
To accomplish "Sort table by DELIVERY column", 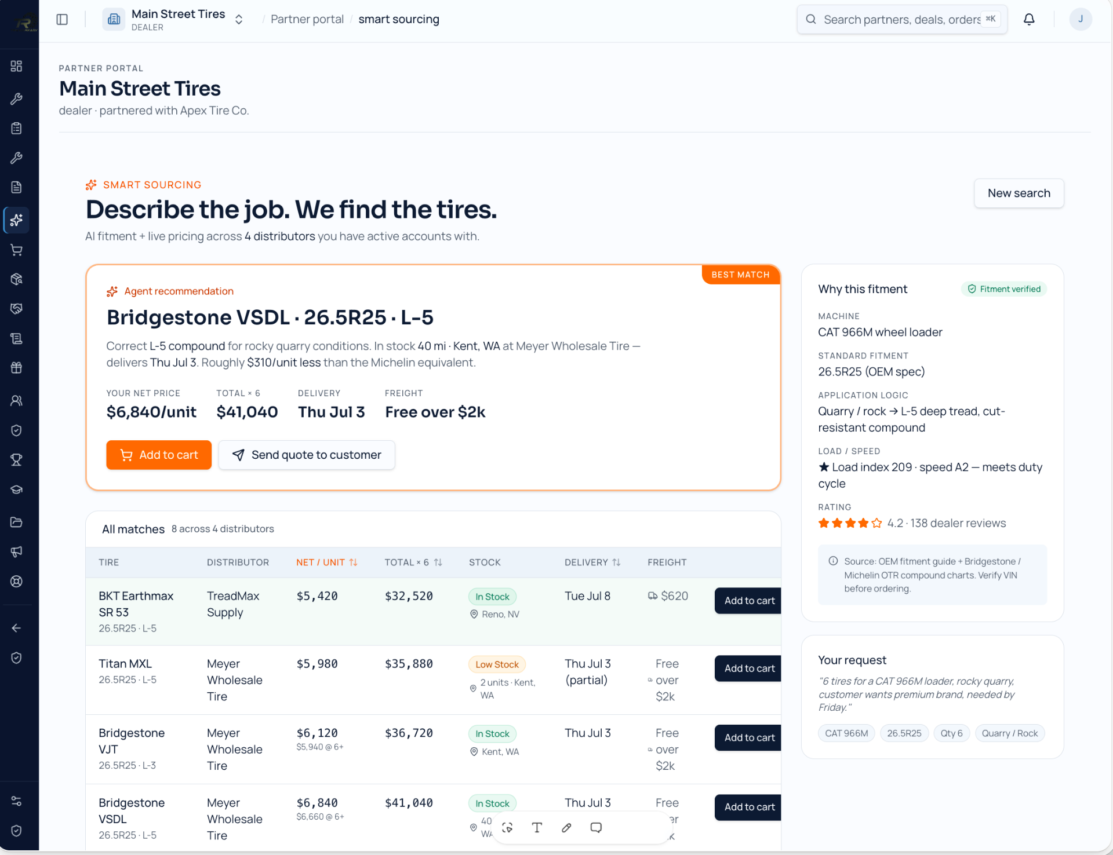I will (592, 562).
